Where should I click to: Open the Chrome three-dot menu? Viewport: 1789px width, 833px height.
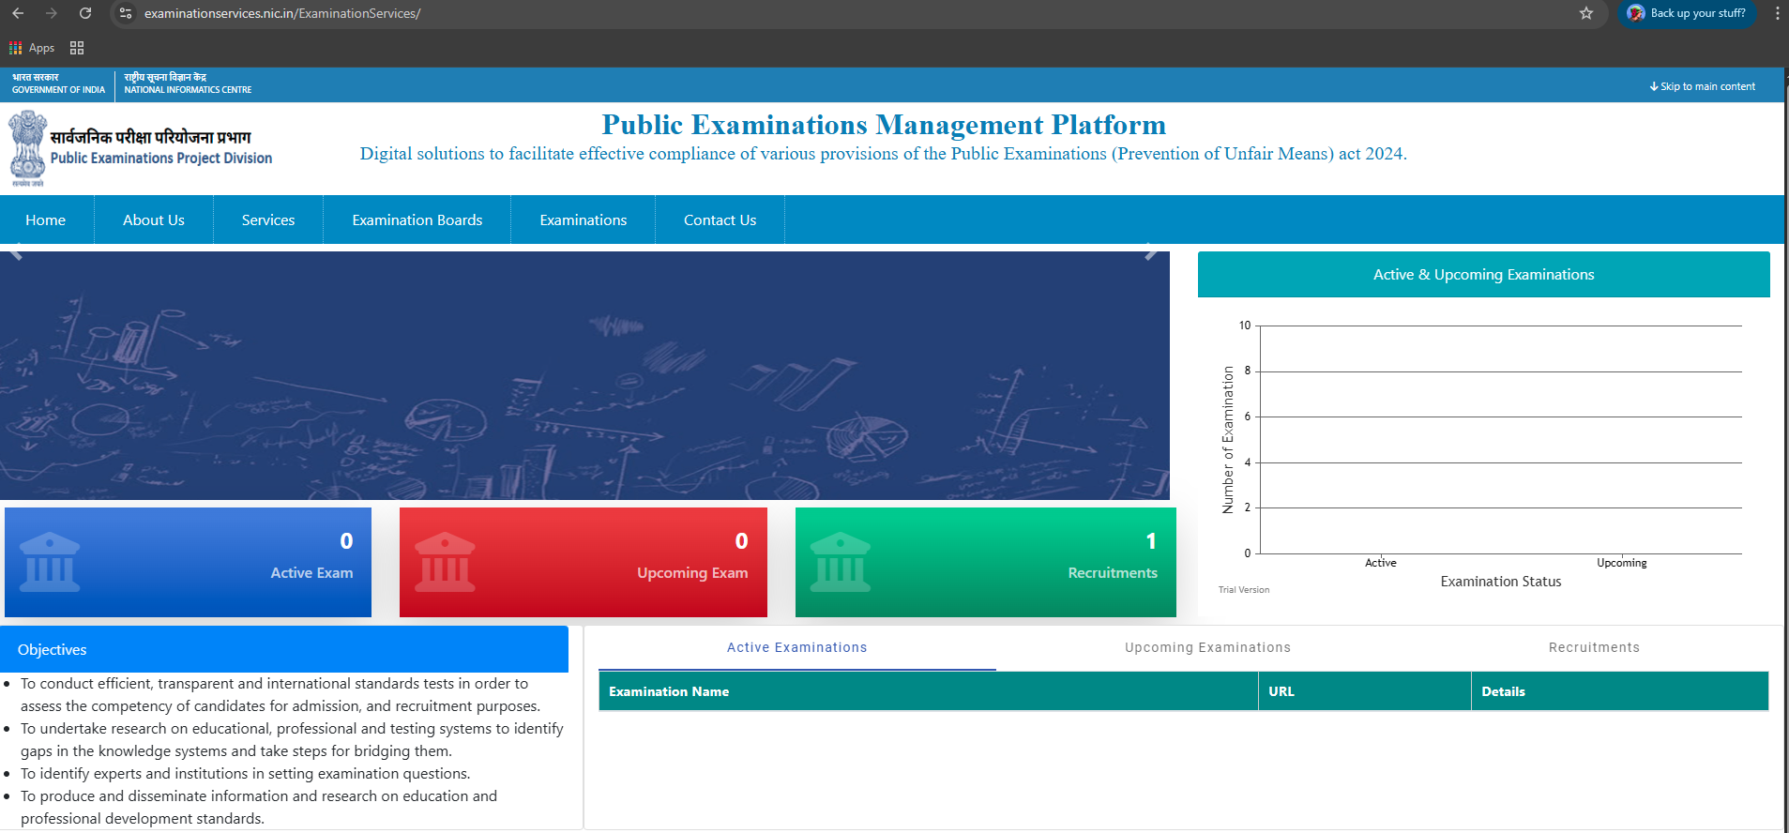coord(1777,13)
